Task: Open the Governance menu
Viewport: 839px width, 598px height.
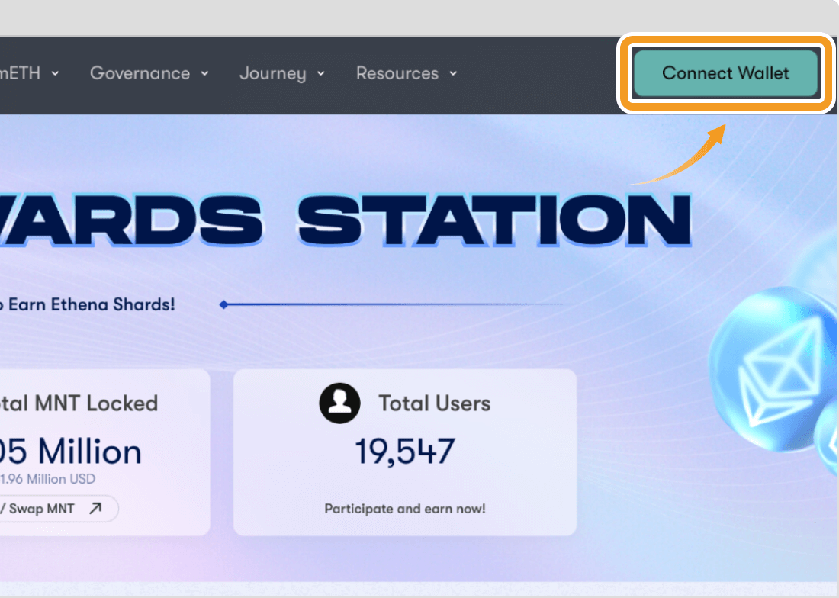Action: 149,73
